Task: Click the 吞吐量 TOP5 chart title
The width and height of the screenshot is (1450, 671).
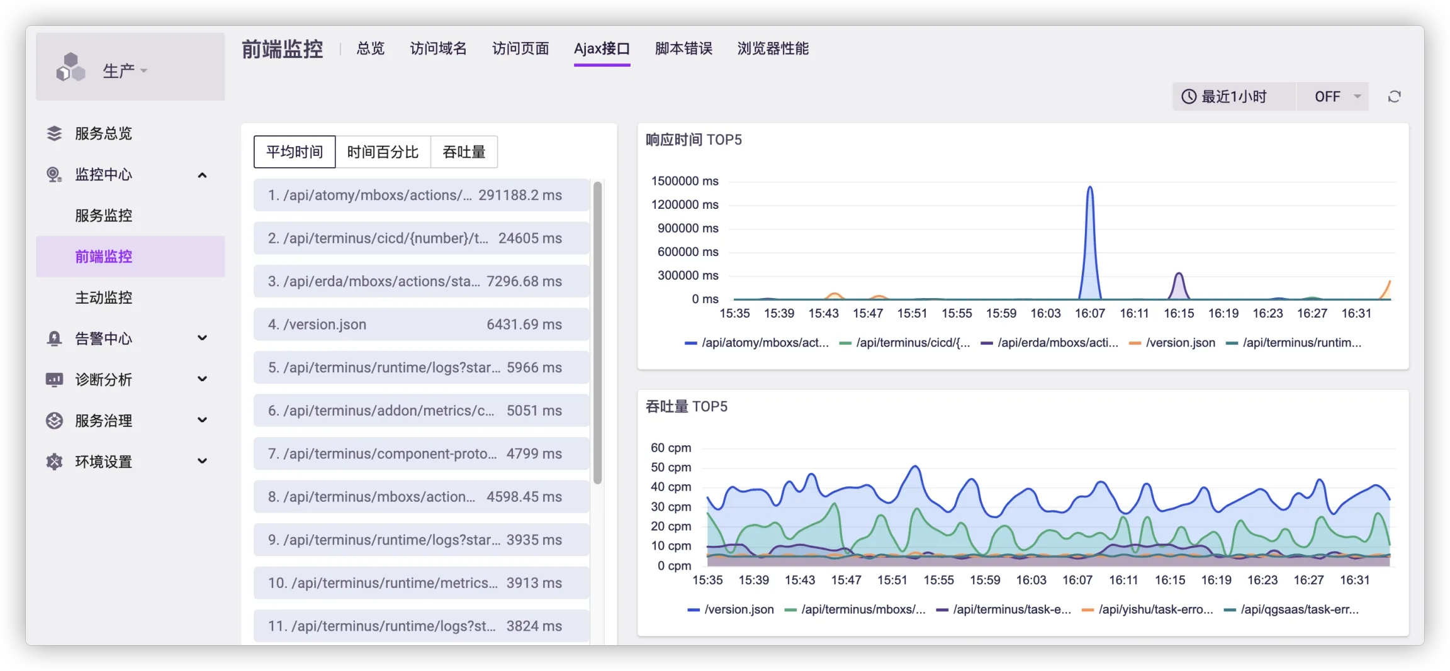Action: 687,406
